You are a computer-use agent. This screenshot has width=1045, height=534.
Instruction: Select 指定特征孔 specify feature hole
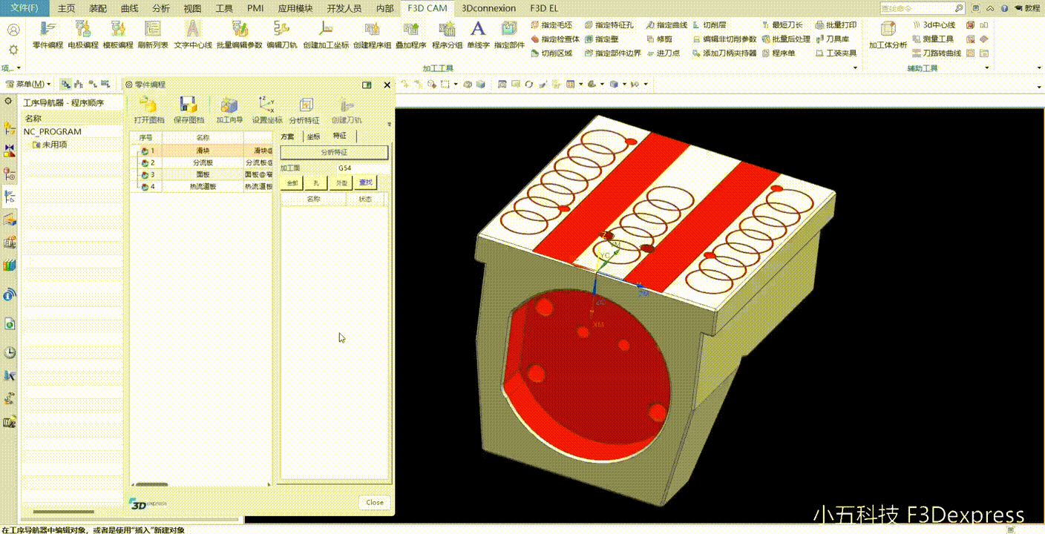coord(609,25)
